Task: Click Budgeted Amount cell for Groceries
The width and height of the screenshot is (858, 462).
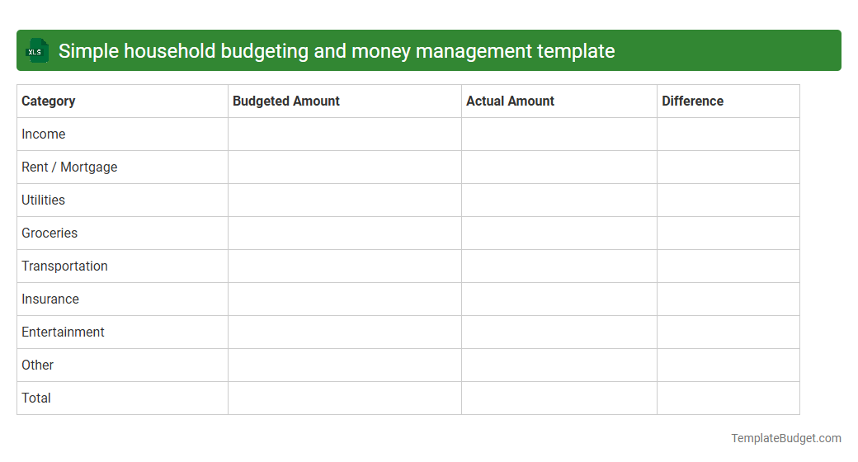Action: [x=345, y=233]
